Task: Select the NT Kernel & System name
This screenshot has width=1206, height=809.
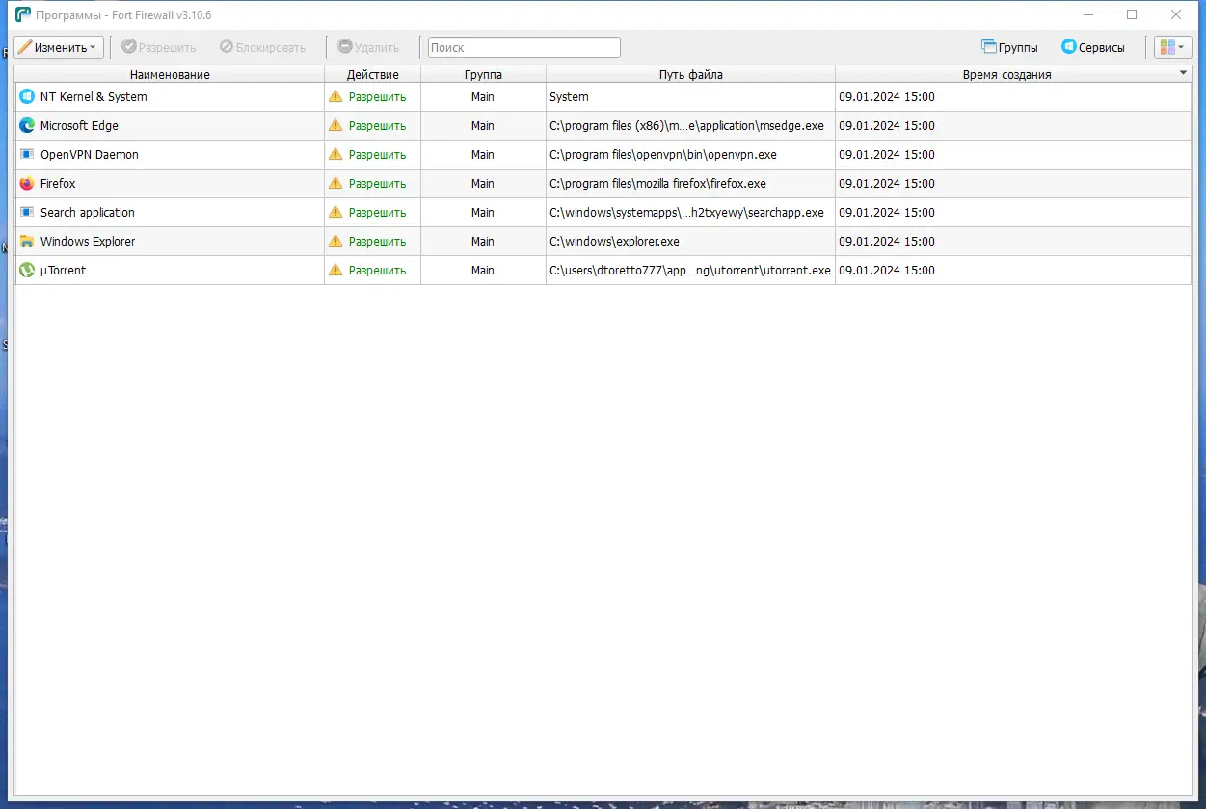Action: pyautogui.click(x=94, y=97)
